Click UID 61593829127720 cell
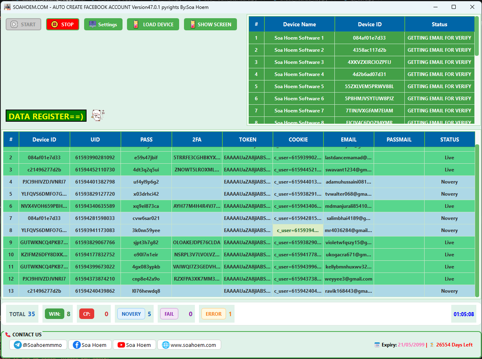 click(x=95, y=194)
